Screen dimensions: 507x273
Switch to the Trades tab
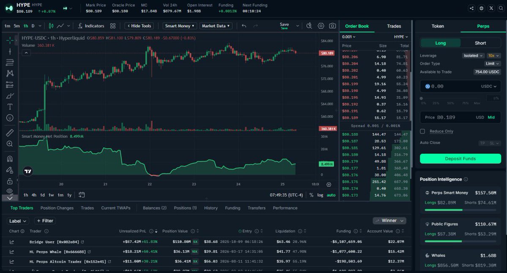coord(394,26)
